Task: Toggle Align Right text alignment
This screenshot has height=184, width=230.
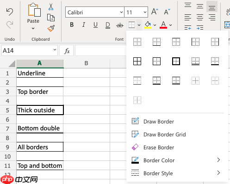Action: pos(212,18)
